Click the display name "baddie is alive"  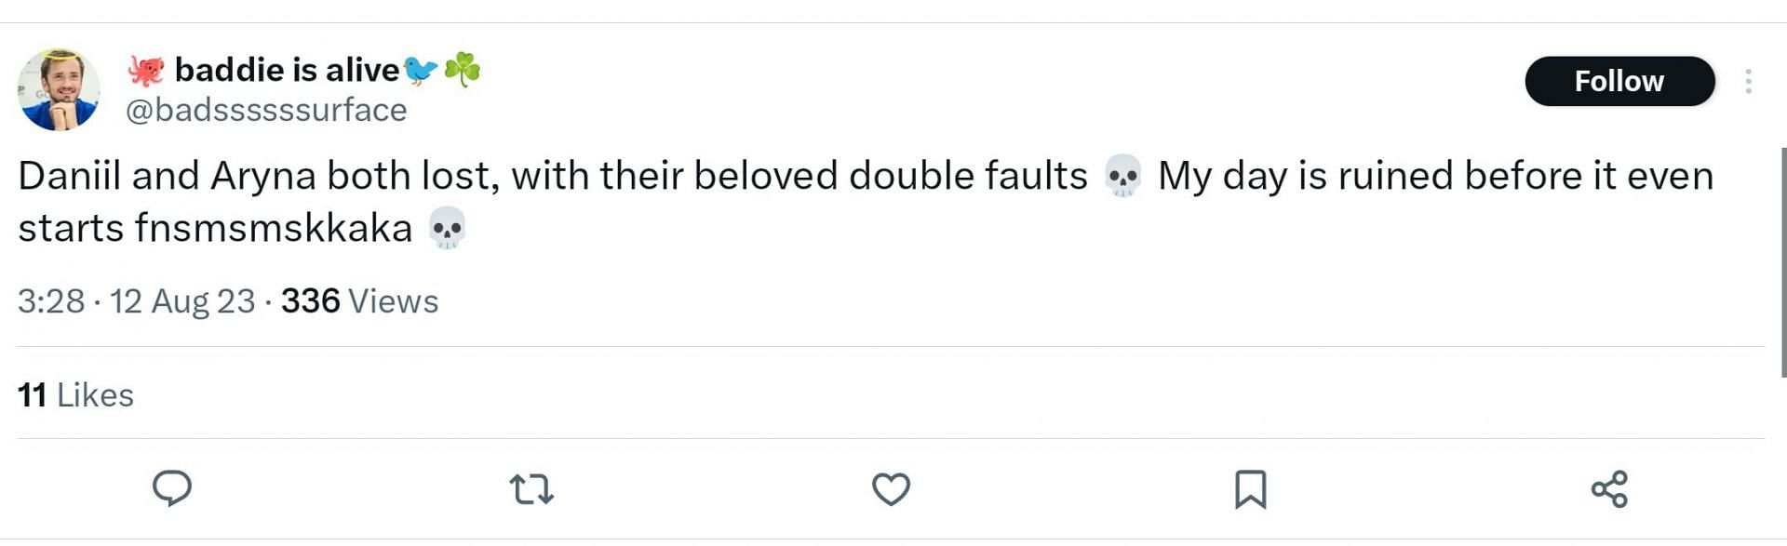point(287,70)
